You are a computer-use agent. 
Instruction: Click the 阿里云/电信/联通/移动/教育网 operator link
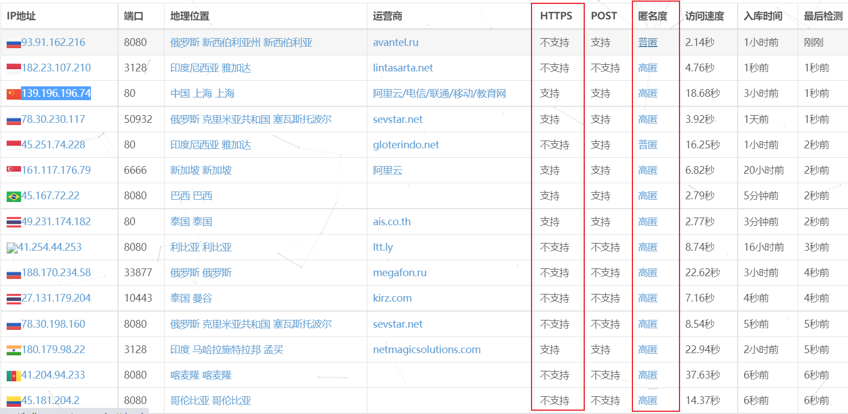440,94
